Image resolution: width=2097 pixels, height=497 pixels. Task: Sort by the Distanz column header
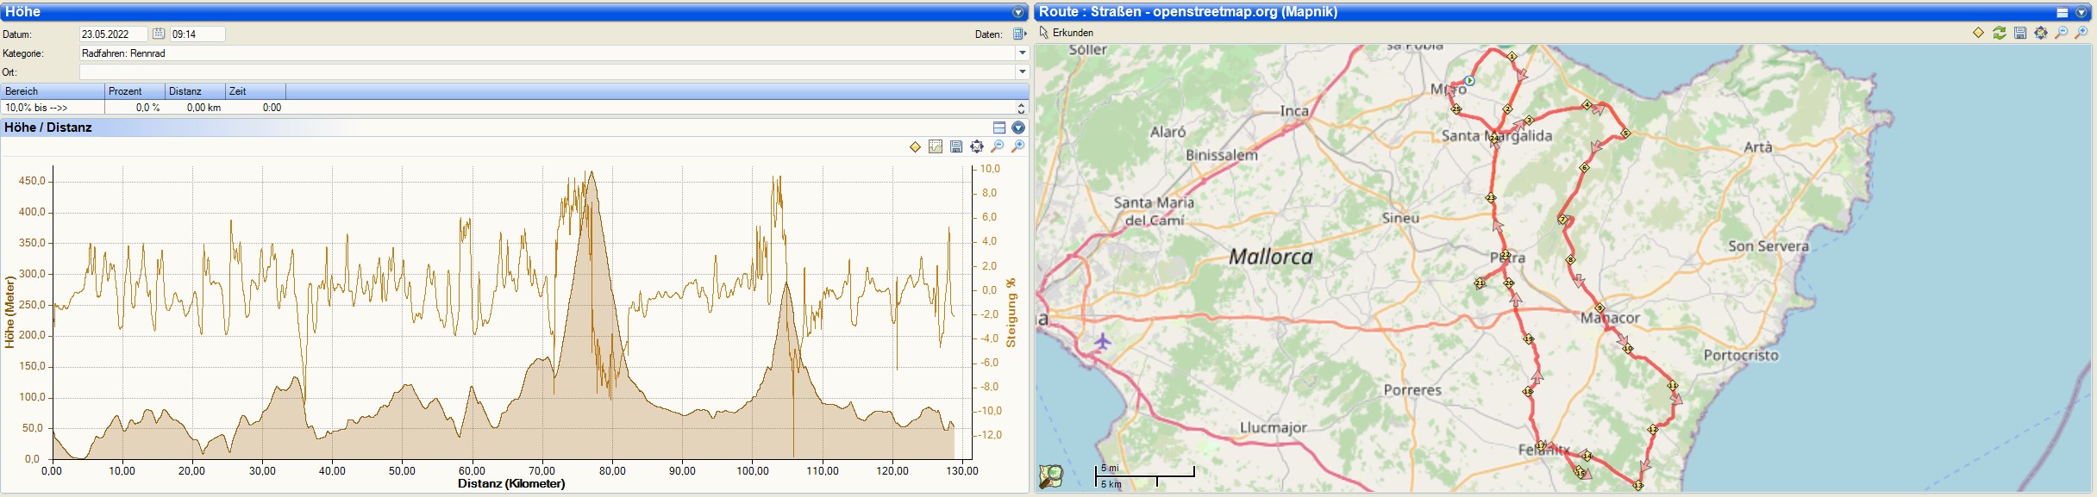tap(195, 91)
